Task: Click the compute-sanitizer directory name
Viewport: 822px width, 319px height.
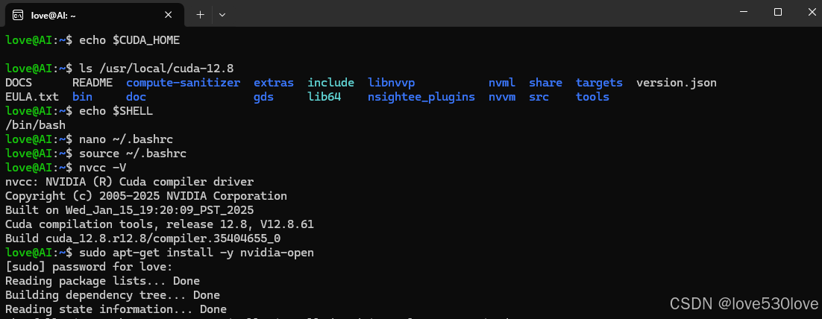Action: (183, 83)
